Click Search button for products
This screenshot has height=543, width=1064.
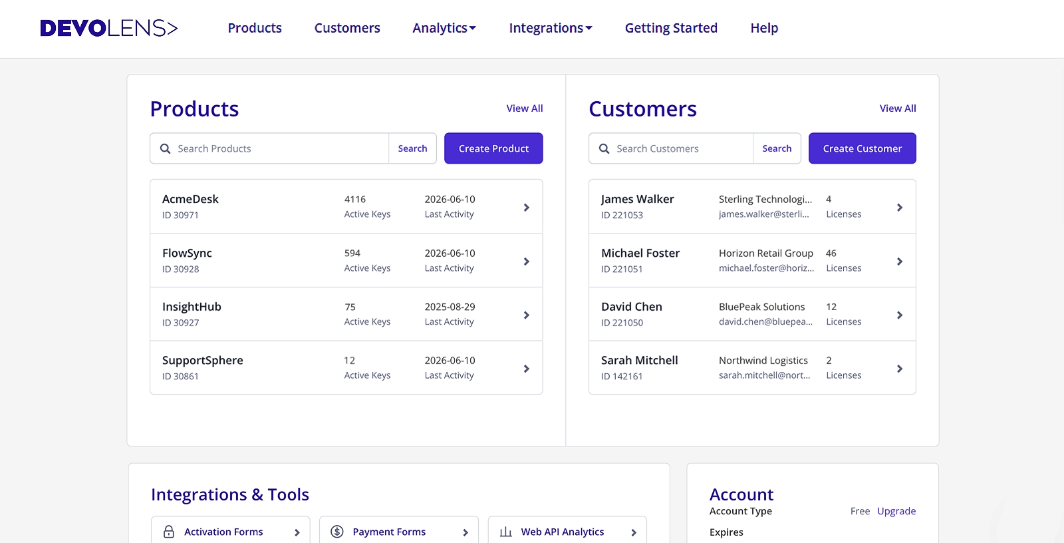[x=412, y=148]
